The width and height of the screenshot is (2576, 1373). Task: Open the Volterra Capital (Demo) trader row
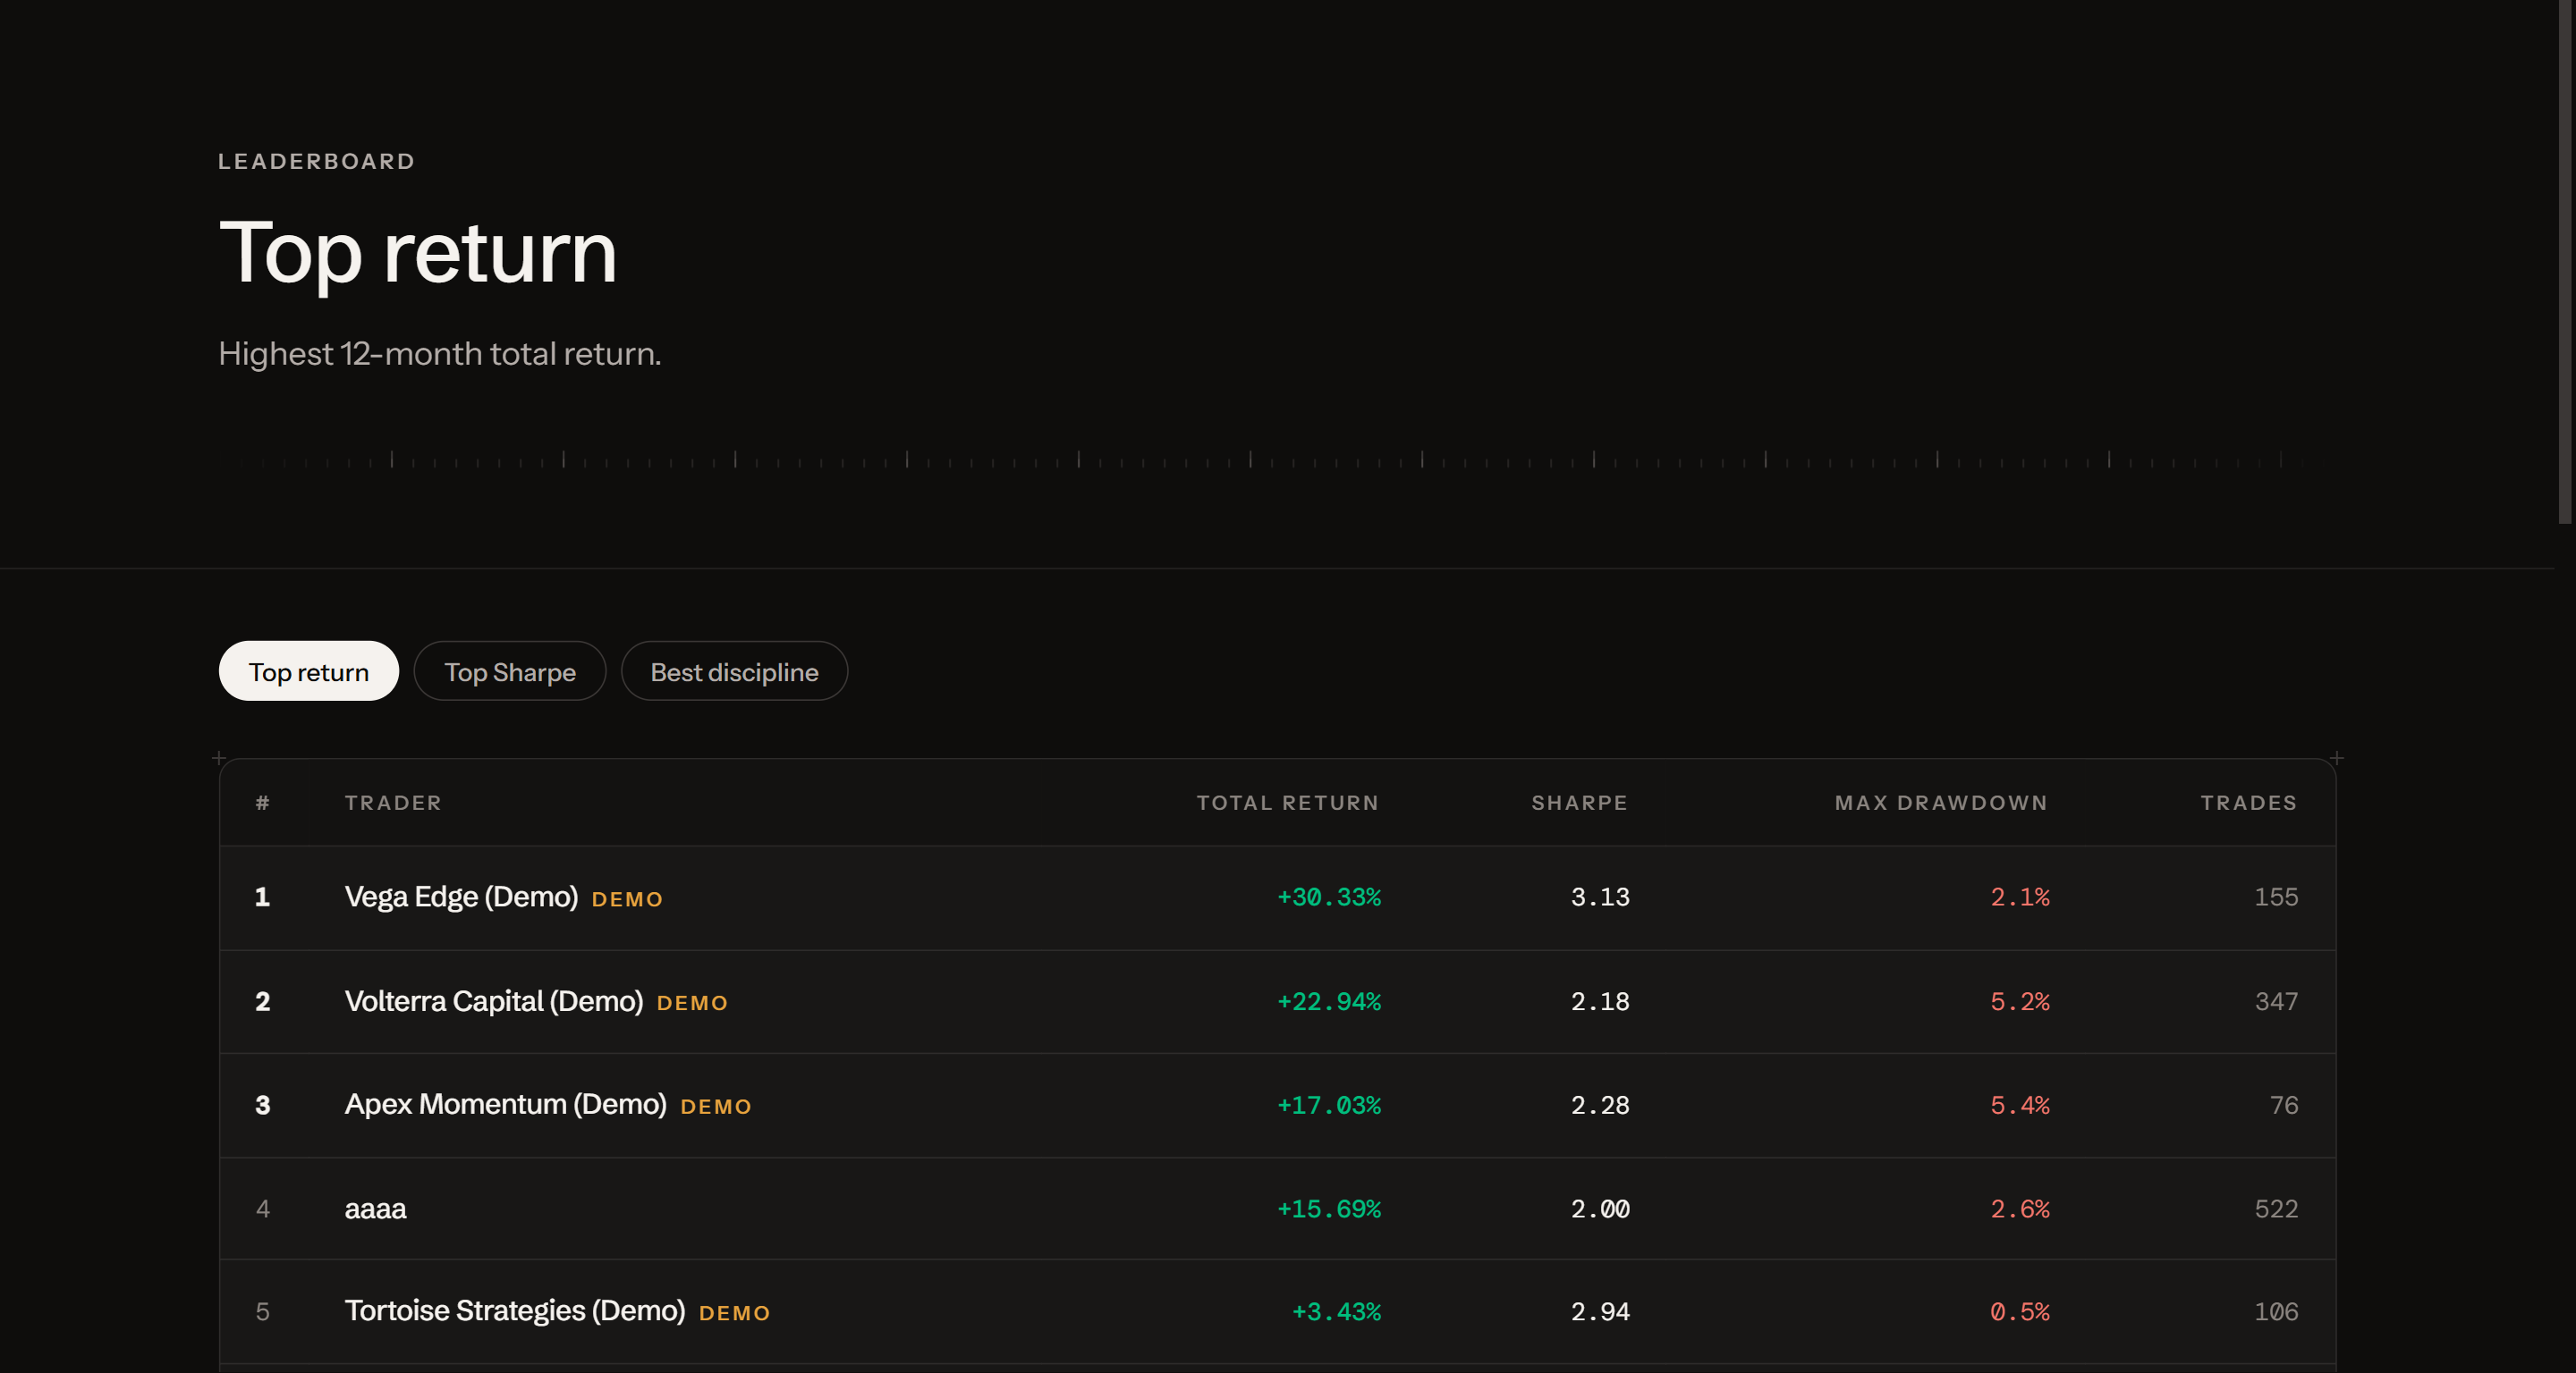(1277, 1001)
